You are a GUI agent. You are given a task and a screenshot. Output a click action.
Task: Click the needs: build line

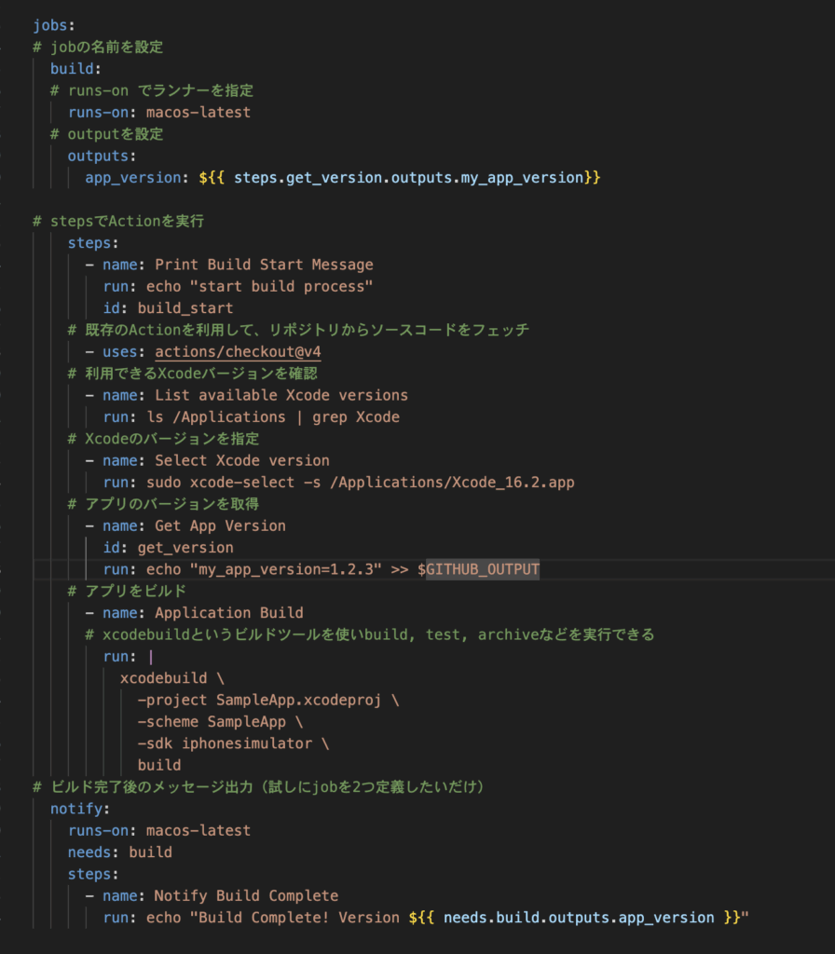tap(119, 852)
